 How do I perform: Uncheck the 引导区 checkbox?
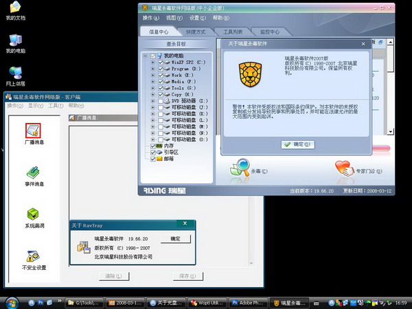153,152
